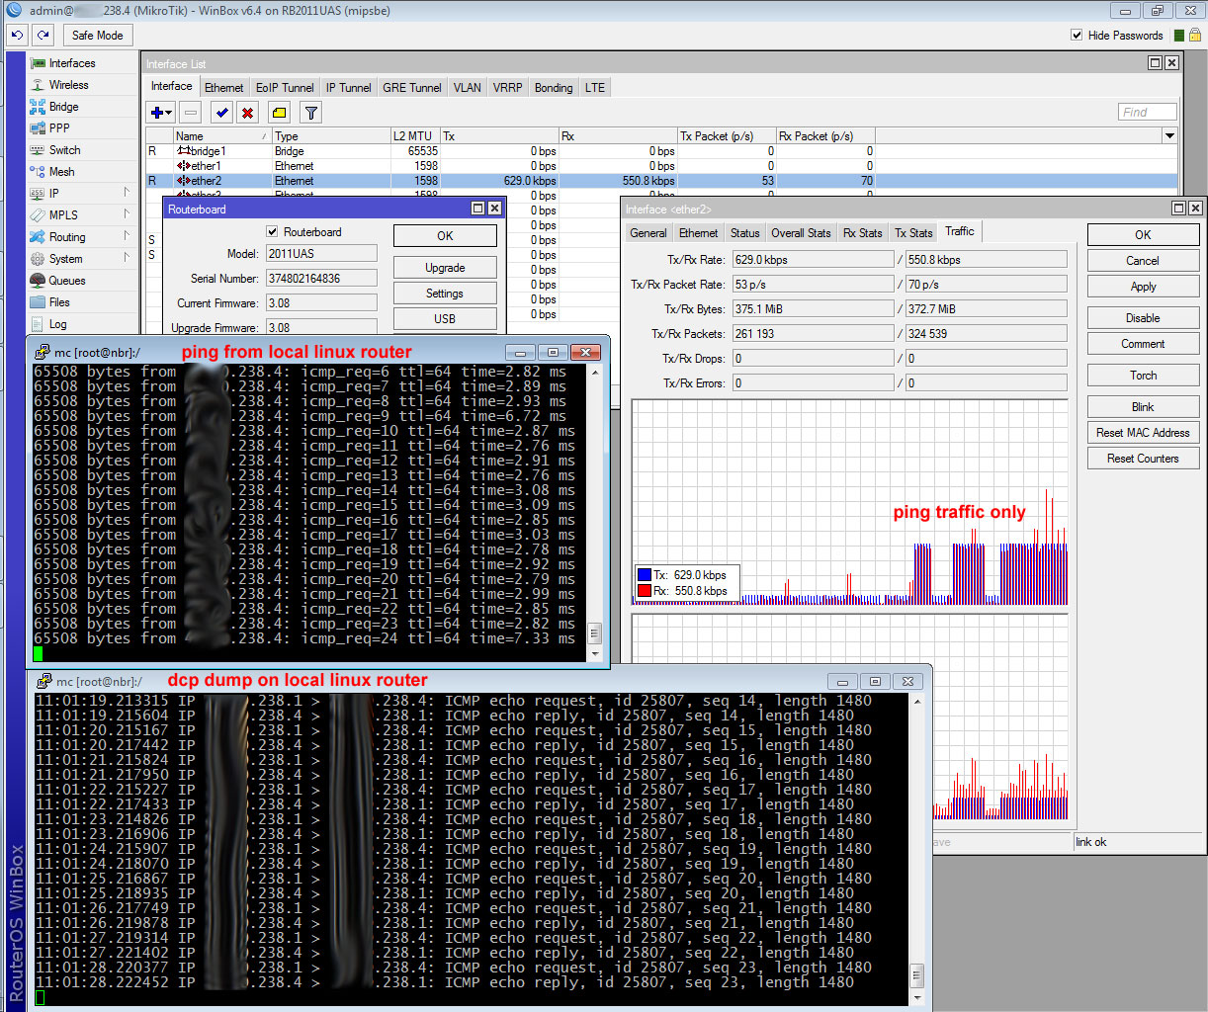1208x1012 pixels.
Task: Toggle Safe Mode on
Action: (x=97, y=35)
